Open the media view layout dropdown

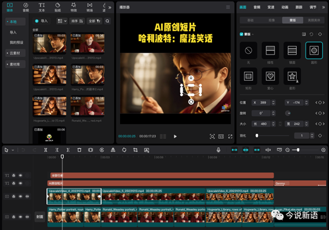pyautogui.click(x=62, y=21)
